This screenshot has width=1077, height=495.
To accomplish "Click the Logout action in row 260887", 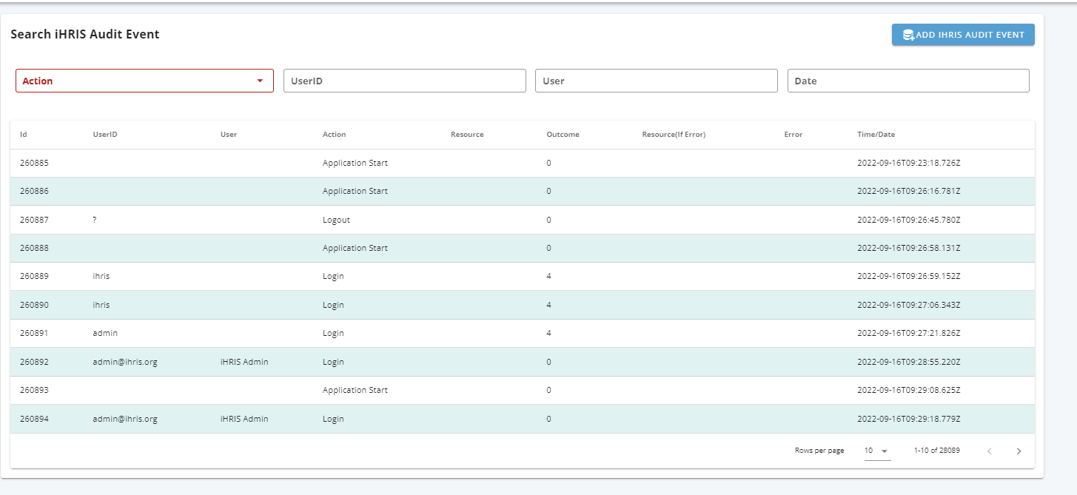I will (336, 220).
